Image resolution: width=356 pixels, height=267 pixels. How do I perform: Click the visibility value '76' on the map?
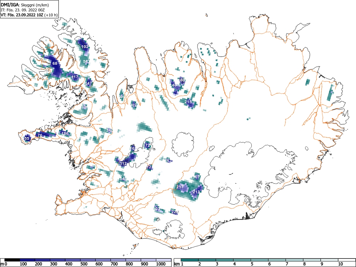click(x=40, y=135)
